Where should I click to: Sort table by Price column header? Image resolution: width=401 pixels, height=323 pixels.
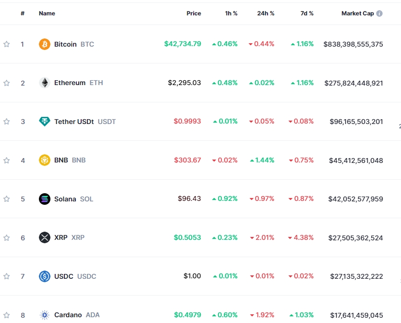194,13
